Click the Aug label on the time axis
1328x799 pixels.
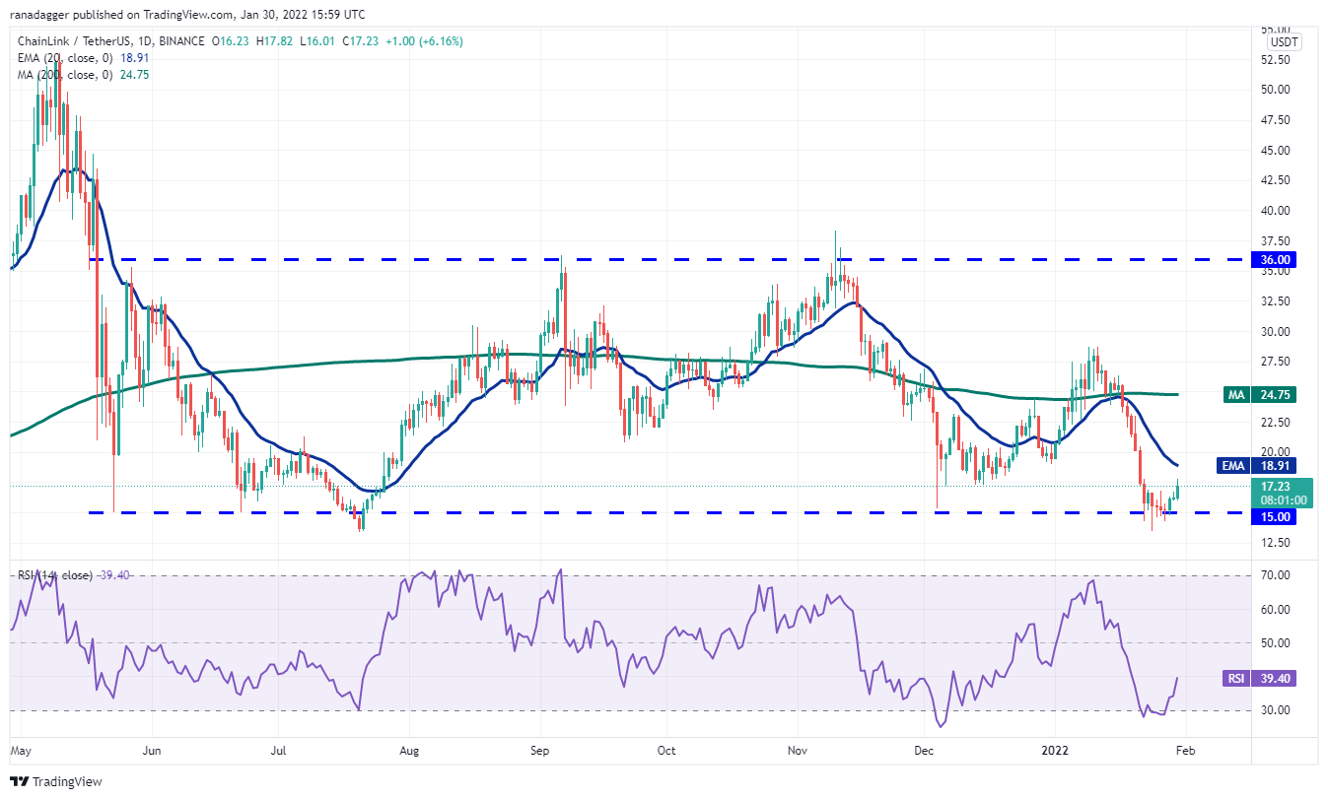tap(410, 751)
